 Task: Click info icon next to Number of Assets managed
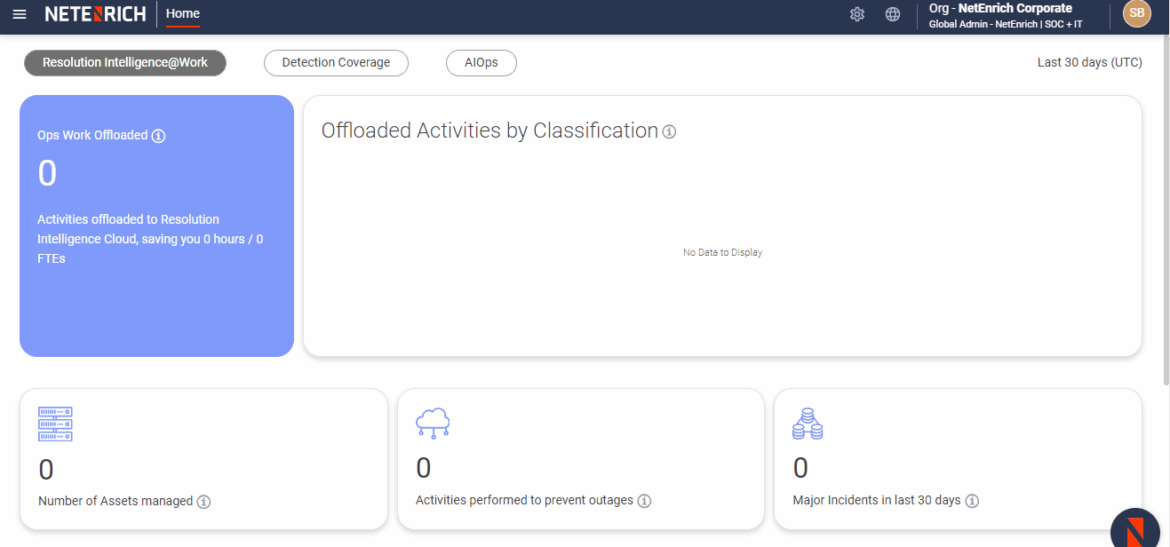(x=203, y=502)
